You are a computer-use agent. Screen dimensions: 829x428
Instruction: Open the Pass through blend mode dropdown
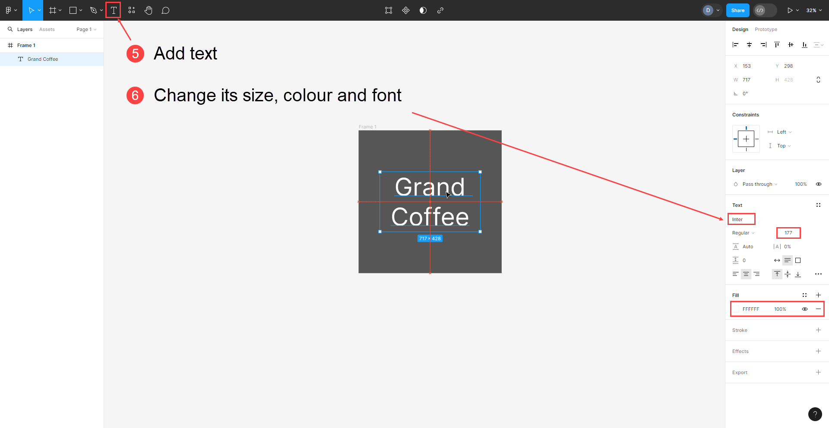pos(759,184)
